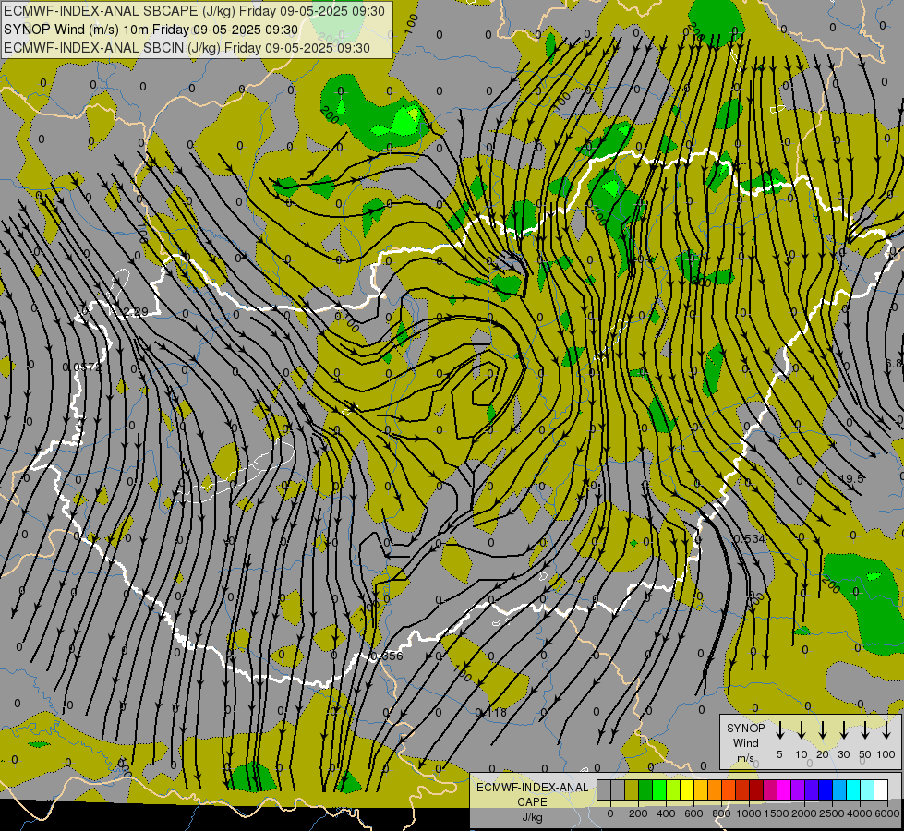The height and width of the screenshot is (831, 904).
Task: Click the '19.5' value on the map
Action: pos(852,478)
